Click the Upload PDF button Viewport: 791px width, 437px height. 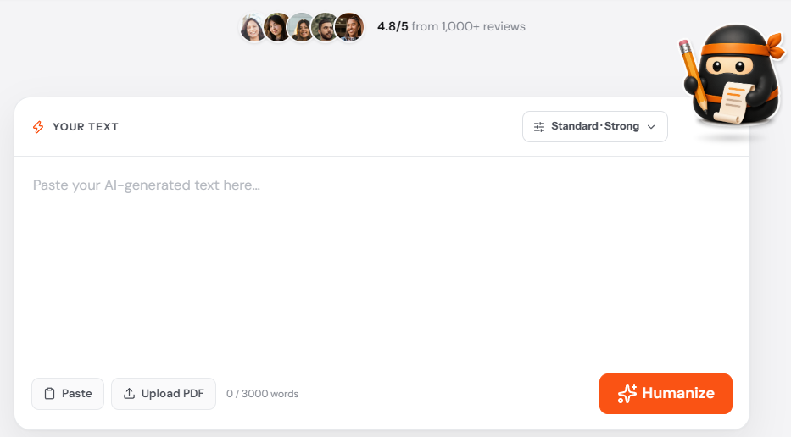[x=164, y=394]
